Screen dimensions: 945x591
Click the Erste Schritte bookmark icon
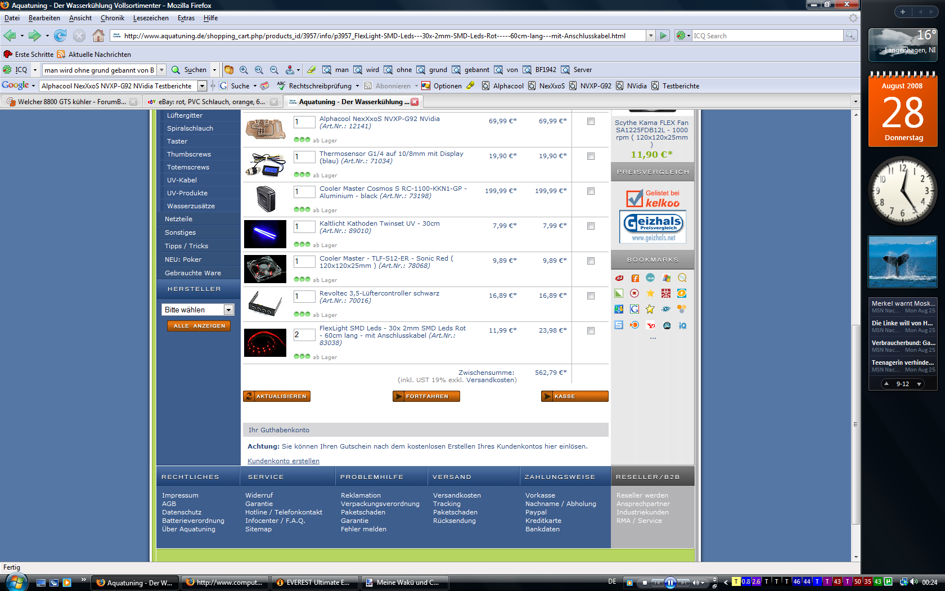pyautogui.click(x=8, y=54)
